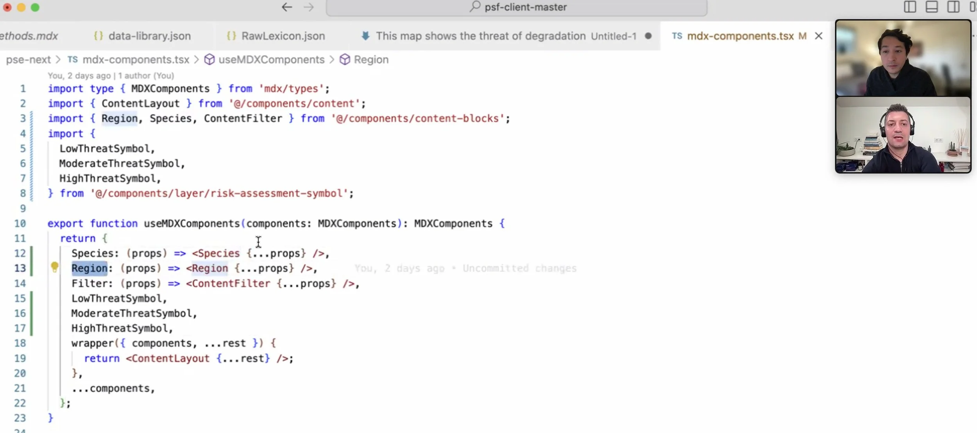
Task: Click the go back arrow
Action: coord(287,7)
